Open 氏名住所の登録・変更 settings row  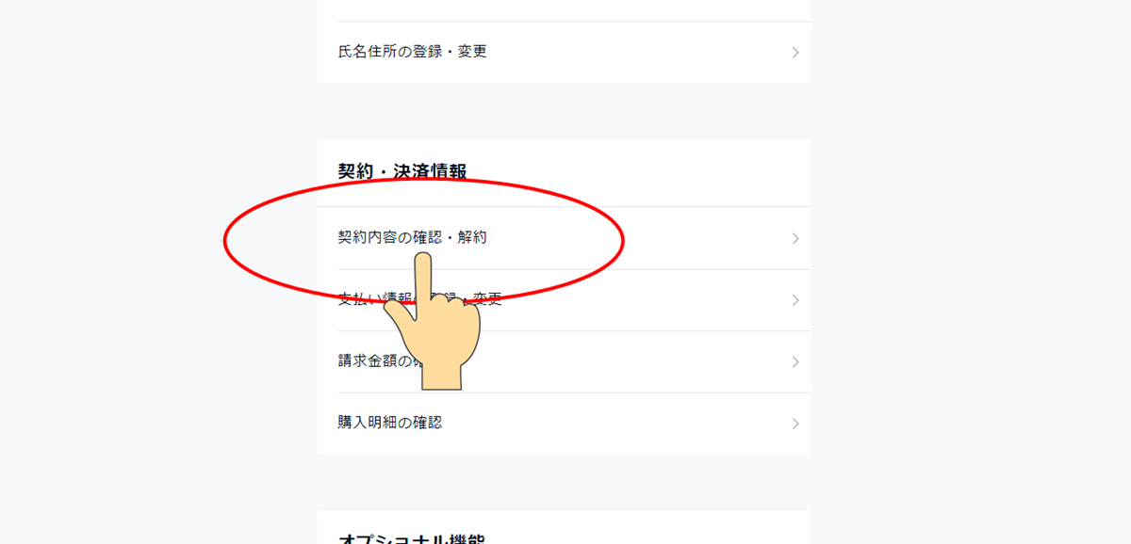(x=564, y=52)
